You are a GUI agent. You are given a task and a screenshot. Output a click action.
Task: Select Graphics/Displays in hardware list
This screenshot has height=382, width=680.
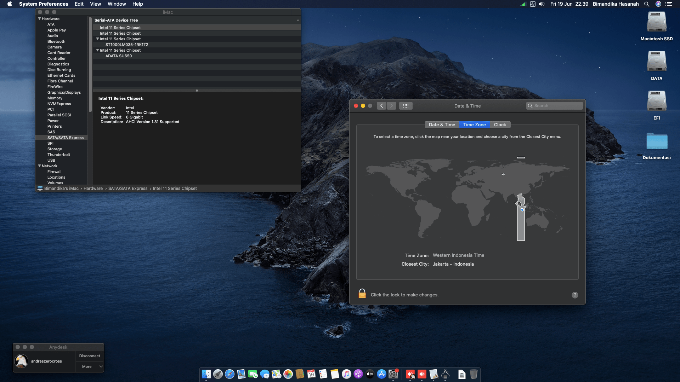pyautogui.click(x=64, y=92)
